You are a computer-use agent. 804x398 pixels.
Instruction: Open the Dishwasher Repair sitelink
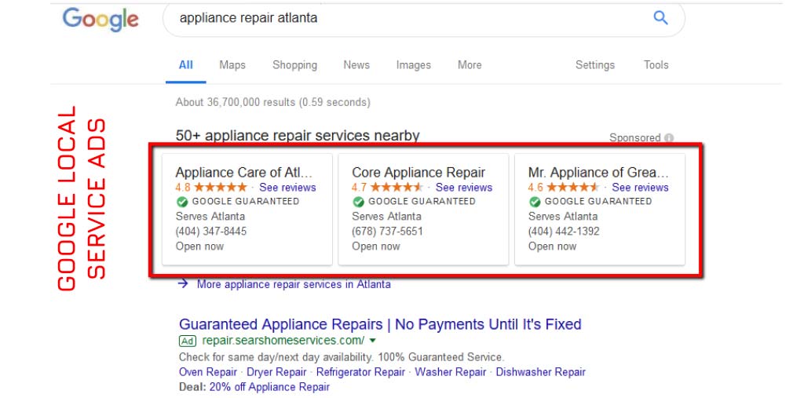pos(540,372)
